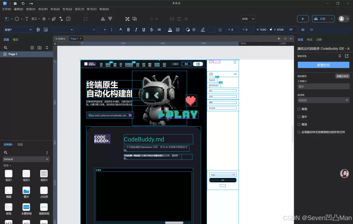Toggle Bold text formatting
Image resolution: width=353 pixels, height=224 pixels.
[x=128, y=30]
